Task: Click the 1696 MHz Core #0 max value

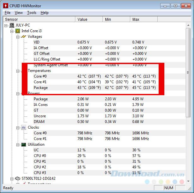Action: pyautogui.click(x=141, y=133)
